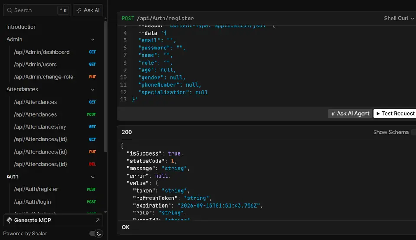
Task: Click Ask AI Agent button
Action: (350, 114)
